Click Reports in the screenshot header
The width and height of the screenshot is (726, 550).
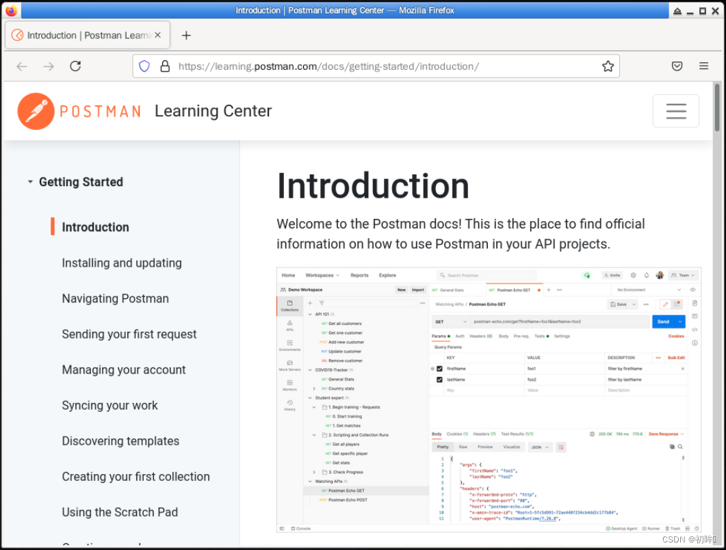coord(359,275)
